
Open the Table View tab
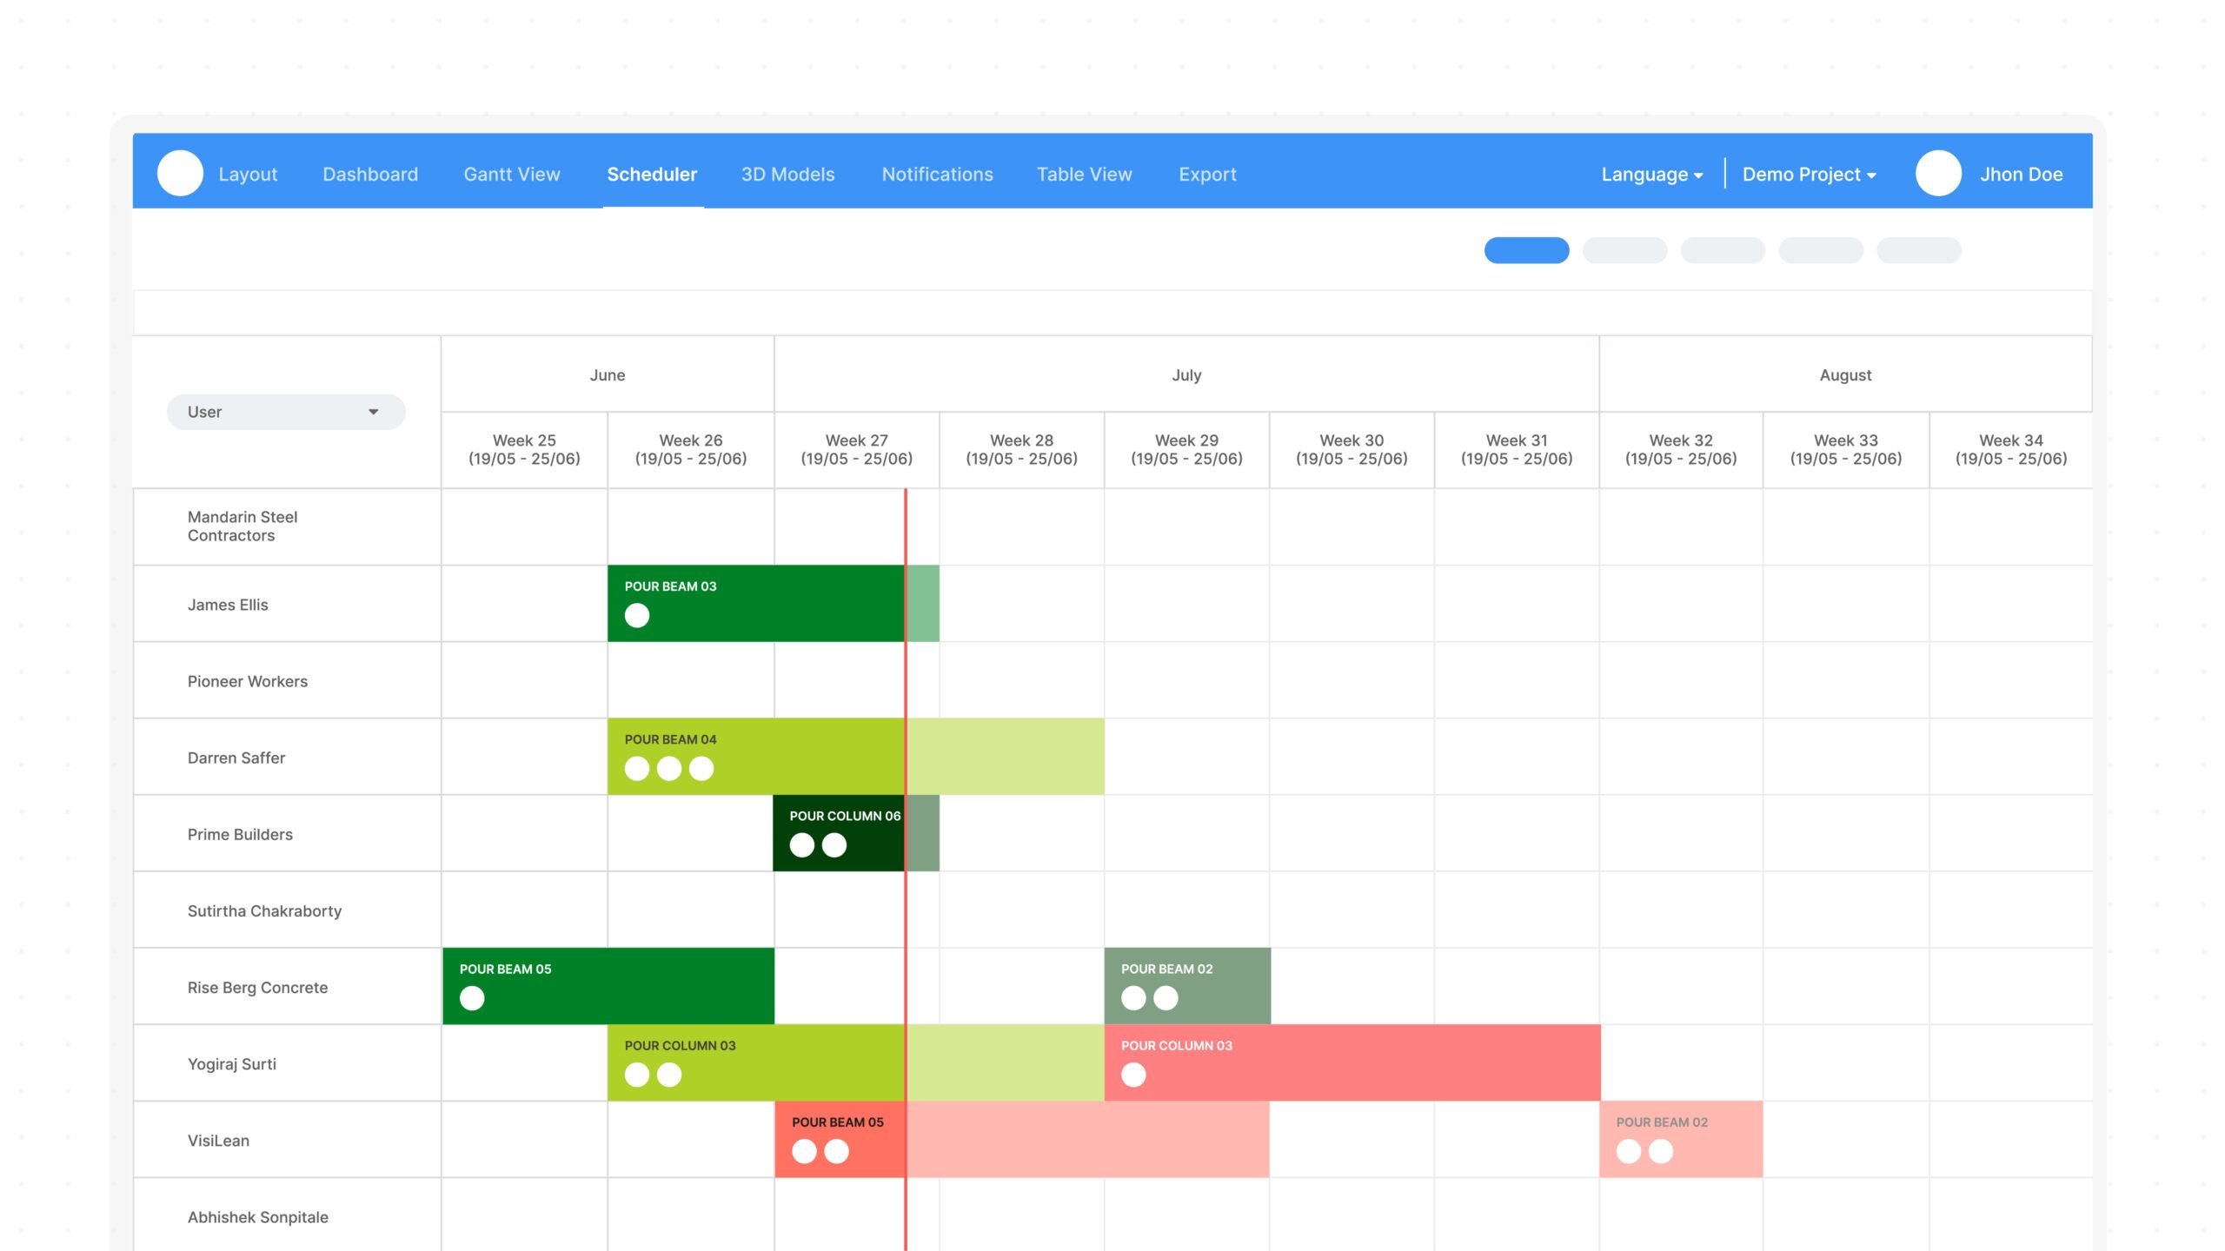1084,174
